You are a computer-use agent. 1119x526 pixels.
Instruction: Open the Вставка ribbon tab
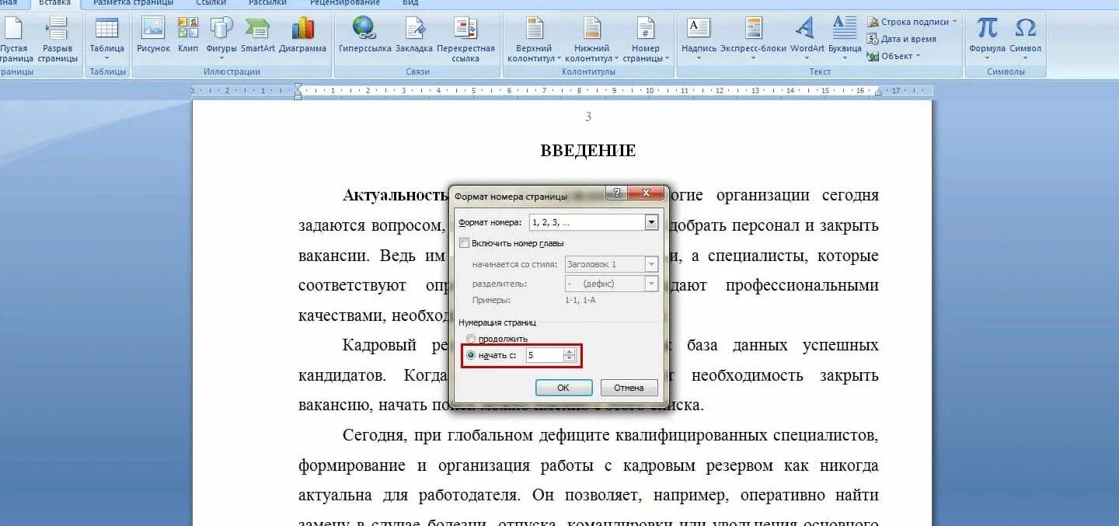pos(54,3)
